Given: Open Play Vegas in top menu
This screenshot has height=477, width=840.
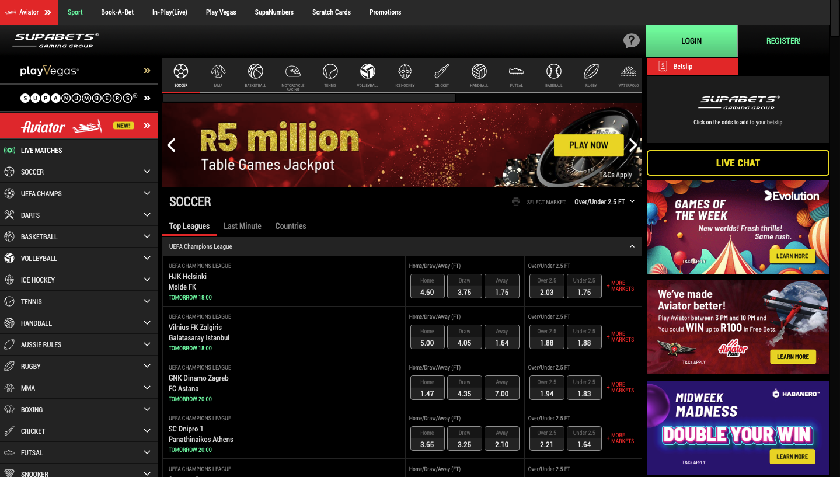Looking at the screenshot, I should 221,12.
